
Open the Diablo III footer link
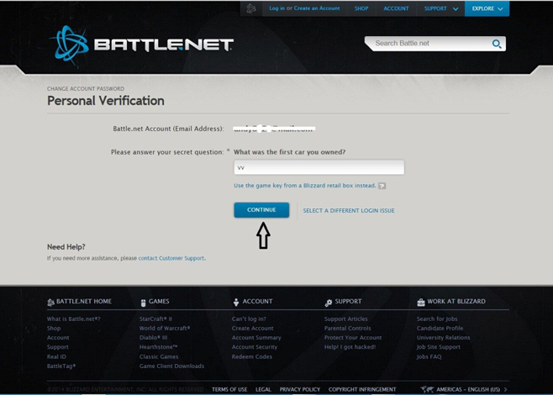coord(153,338)
